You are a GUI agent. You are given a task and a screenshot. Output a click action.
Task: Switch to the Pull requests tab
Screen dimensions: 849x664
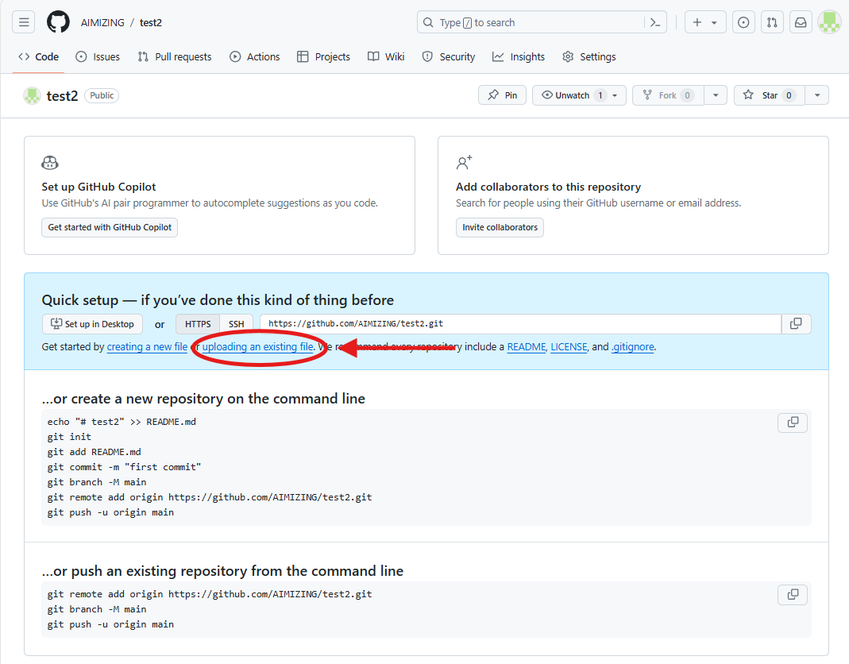(x=175, y=57)
